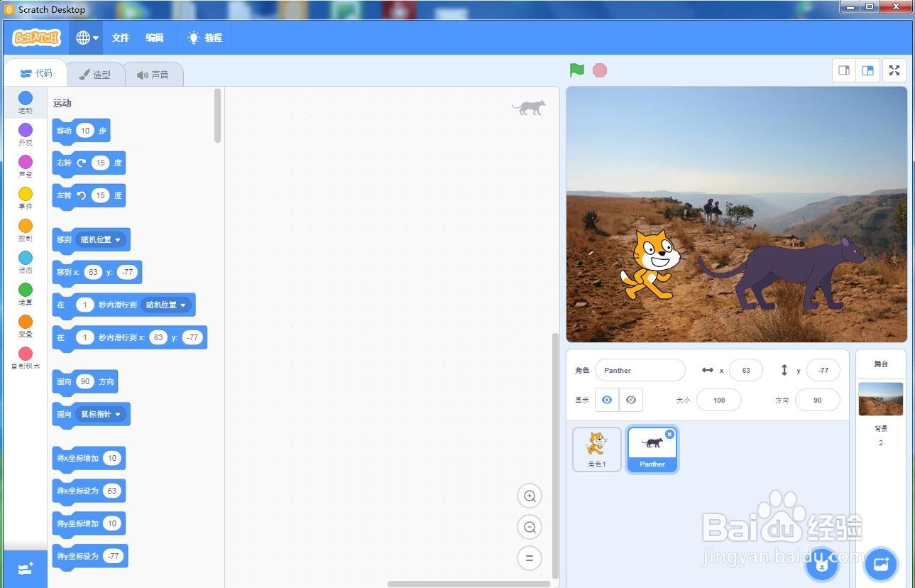Click the choose a backdrop button
915x588 pixels.
881,565
